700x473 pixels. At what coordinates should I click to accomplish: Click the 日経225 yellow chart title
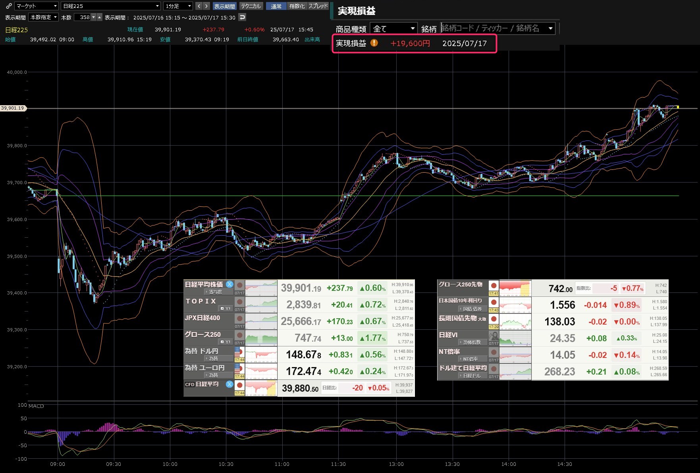click(x=16, y=30)
